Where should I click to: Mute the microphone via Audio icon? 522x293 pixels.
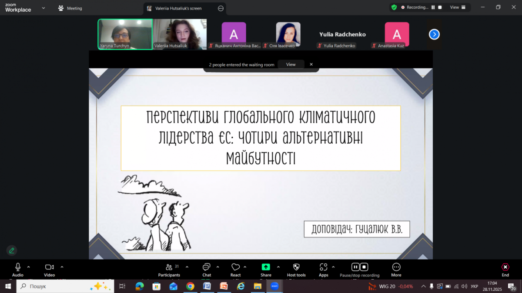[17, 268]
